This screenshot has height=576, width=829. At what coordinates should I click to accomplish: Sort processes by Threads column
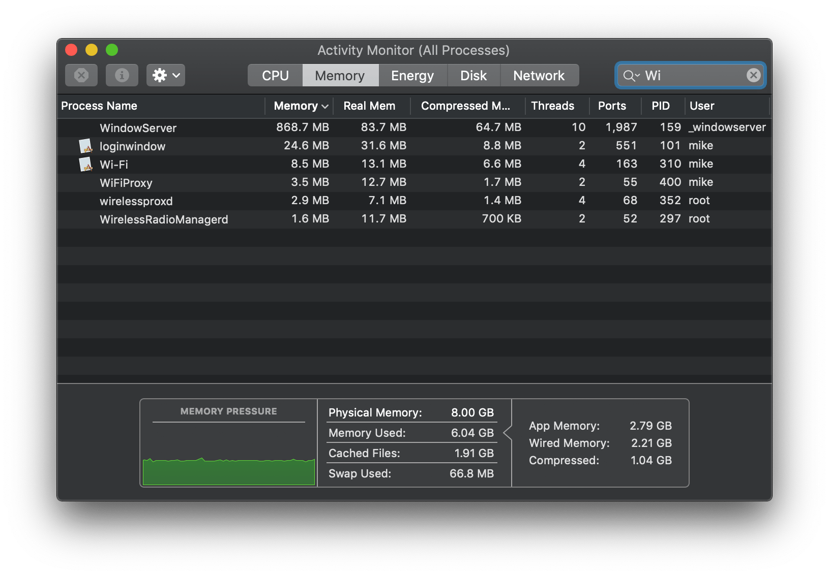552,106
